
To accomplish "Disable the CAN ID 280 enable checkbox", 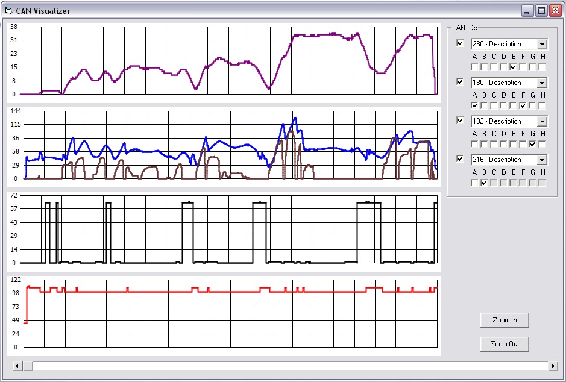I will [460, 43].
